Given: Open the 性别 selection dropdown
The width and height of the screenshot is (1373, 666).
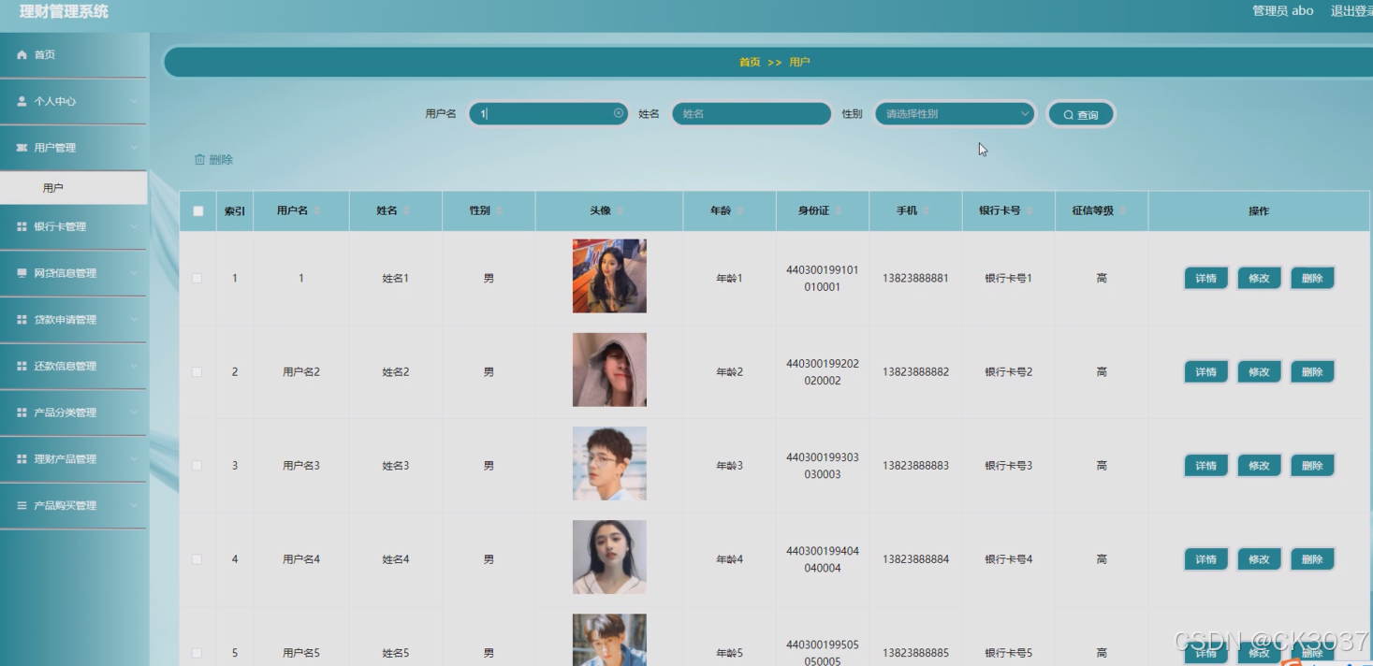Looking at the screenshot, I should coord(955,113).
